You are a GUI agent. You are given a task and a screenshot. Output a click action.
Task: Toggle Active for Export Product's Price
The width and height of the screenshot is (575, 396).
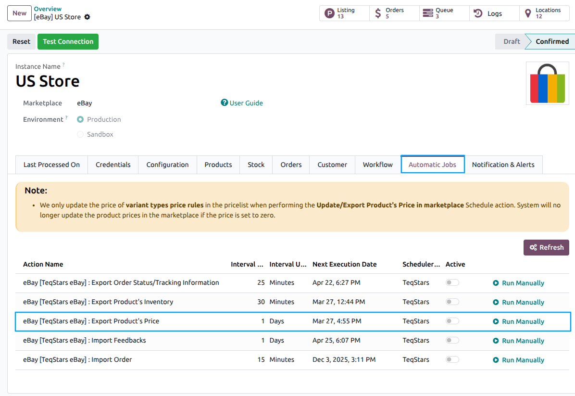tap(452, 321)
